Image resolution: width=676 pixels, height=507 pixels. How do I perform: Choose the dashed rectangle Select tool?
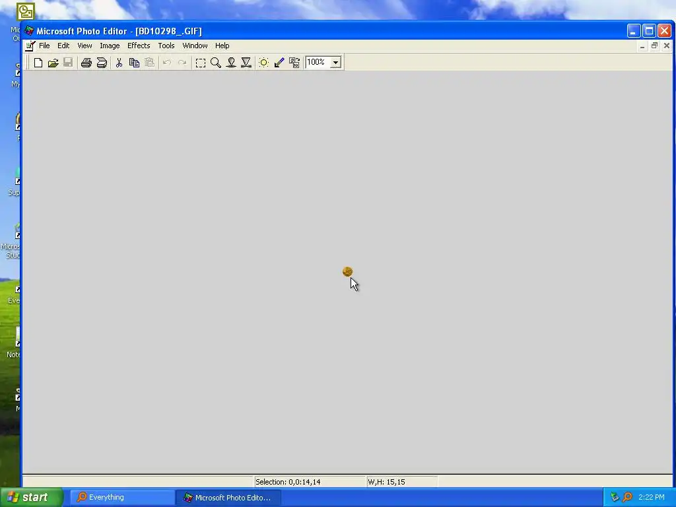[201, 63]
